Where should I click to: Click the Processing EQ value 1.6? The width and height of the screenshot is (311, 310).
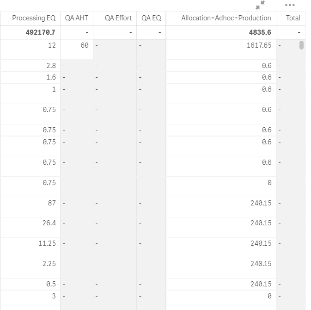tap(51, 77)
